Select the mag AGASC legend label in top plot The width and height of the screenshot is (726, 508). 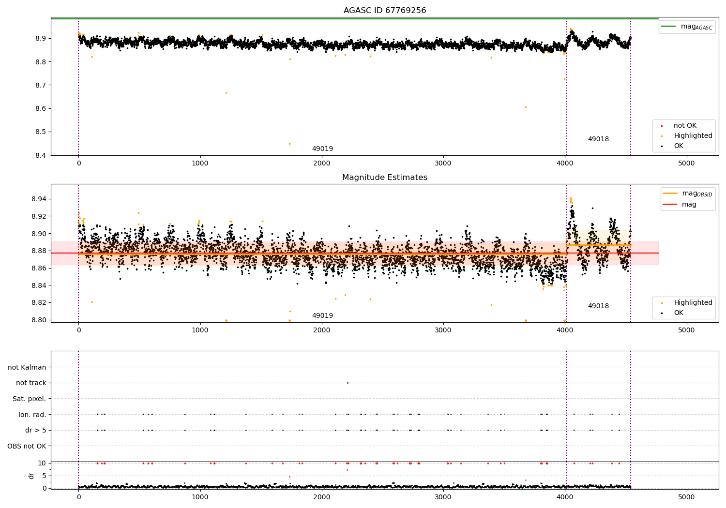coord(696,27)
